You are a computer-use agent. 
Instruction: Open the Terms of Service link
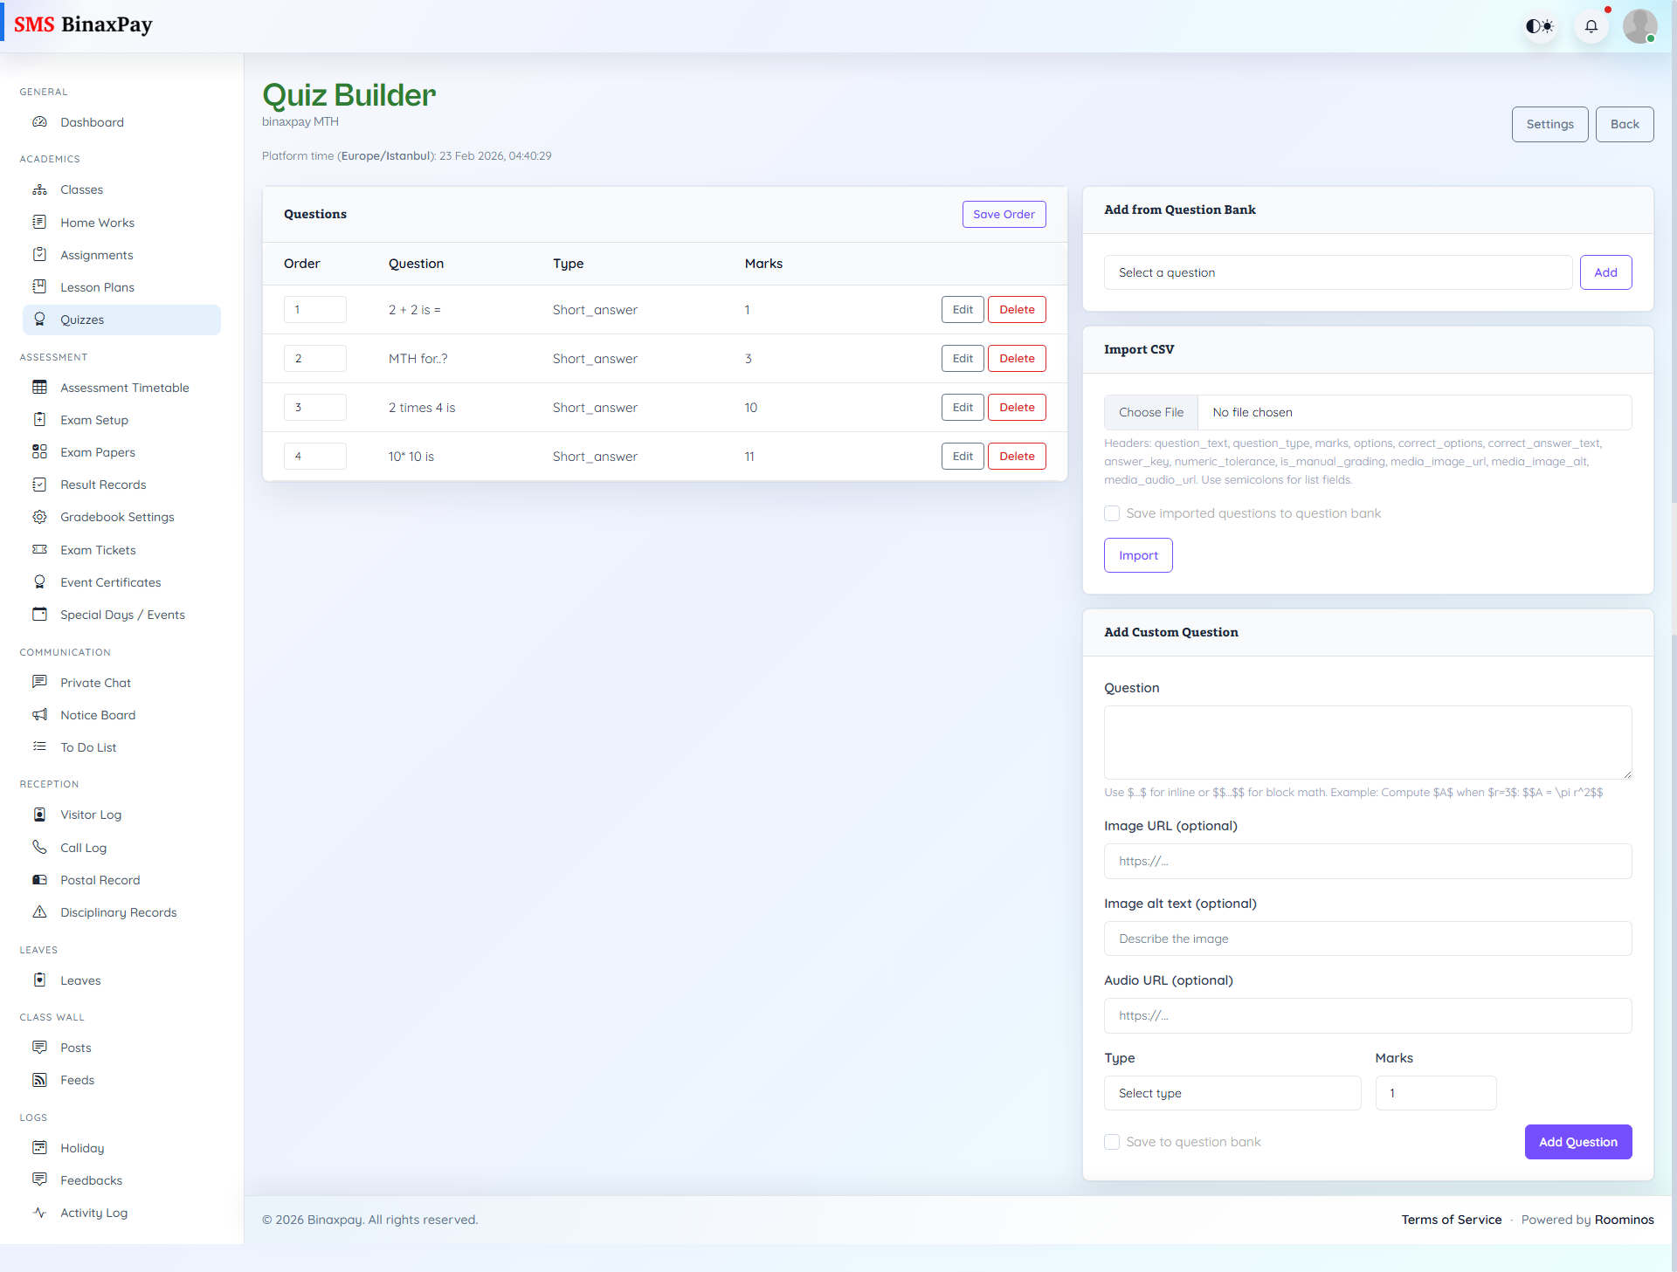coord(1451,1220)
